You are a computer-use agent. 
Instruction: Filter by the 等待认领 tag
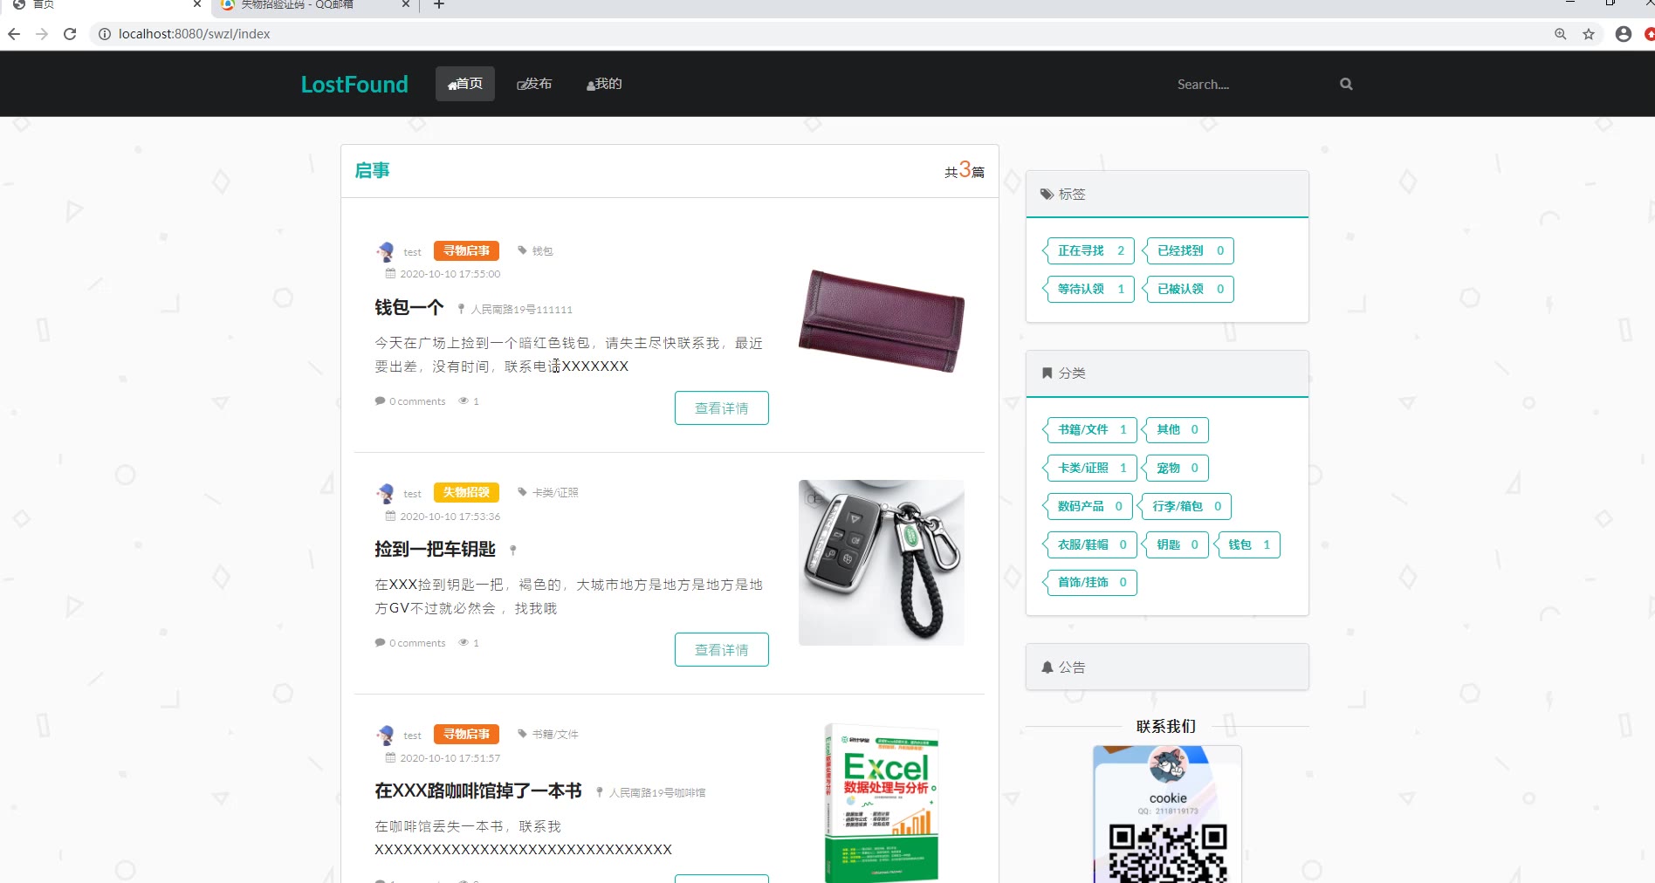pyautogui.click(x=1089, y=289)
